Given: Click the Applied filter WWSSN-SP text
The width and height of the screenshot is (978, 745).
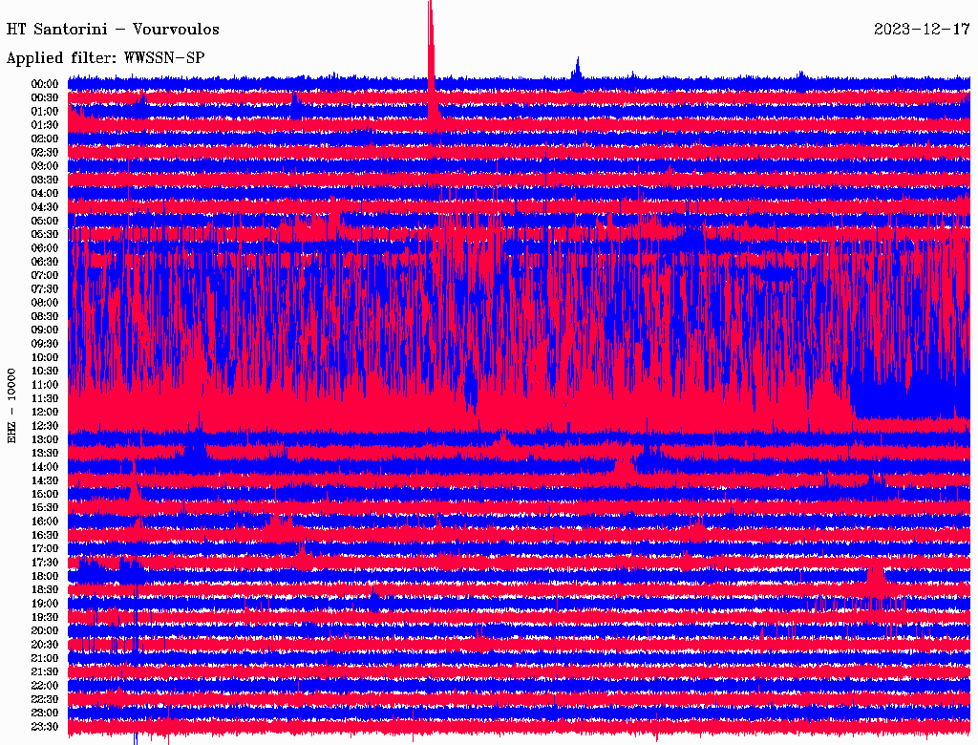Looking at the screenshot, I should tap(105, 58).
